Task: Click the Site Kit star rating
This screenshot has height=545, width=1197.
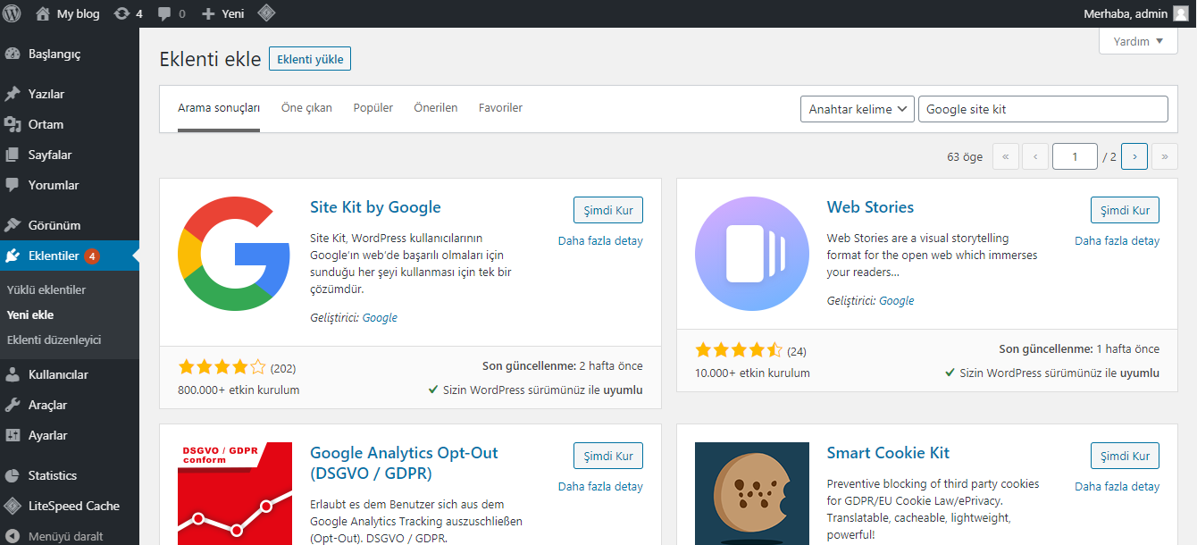Action: point(222,367)
